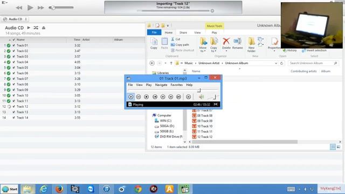Select 12 Track 12 file in Explorer
The width and height of the screenshot is (345, 194).
pyautogui.click(x=203, y=137)
